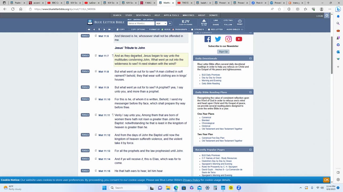This screenshot has height=192, width=343.
Task: Open Windows Start menu
Action: tap(104, 188)
